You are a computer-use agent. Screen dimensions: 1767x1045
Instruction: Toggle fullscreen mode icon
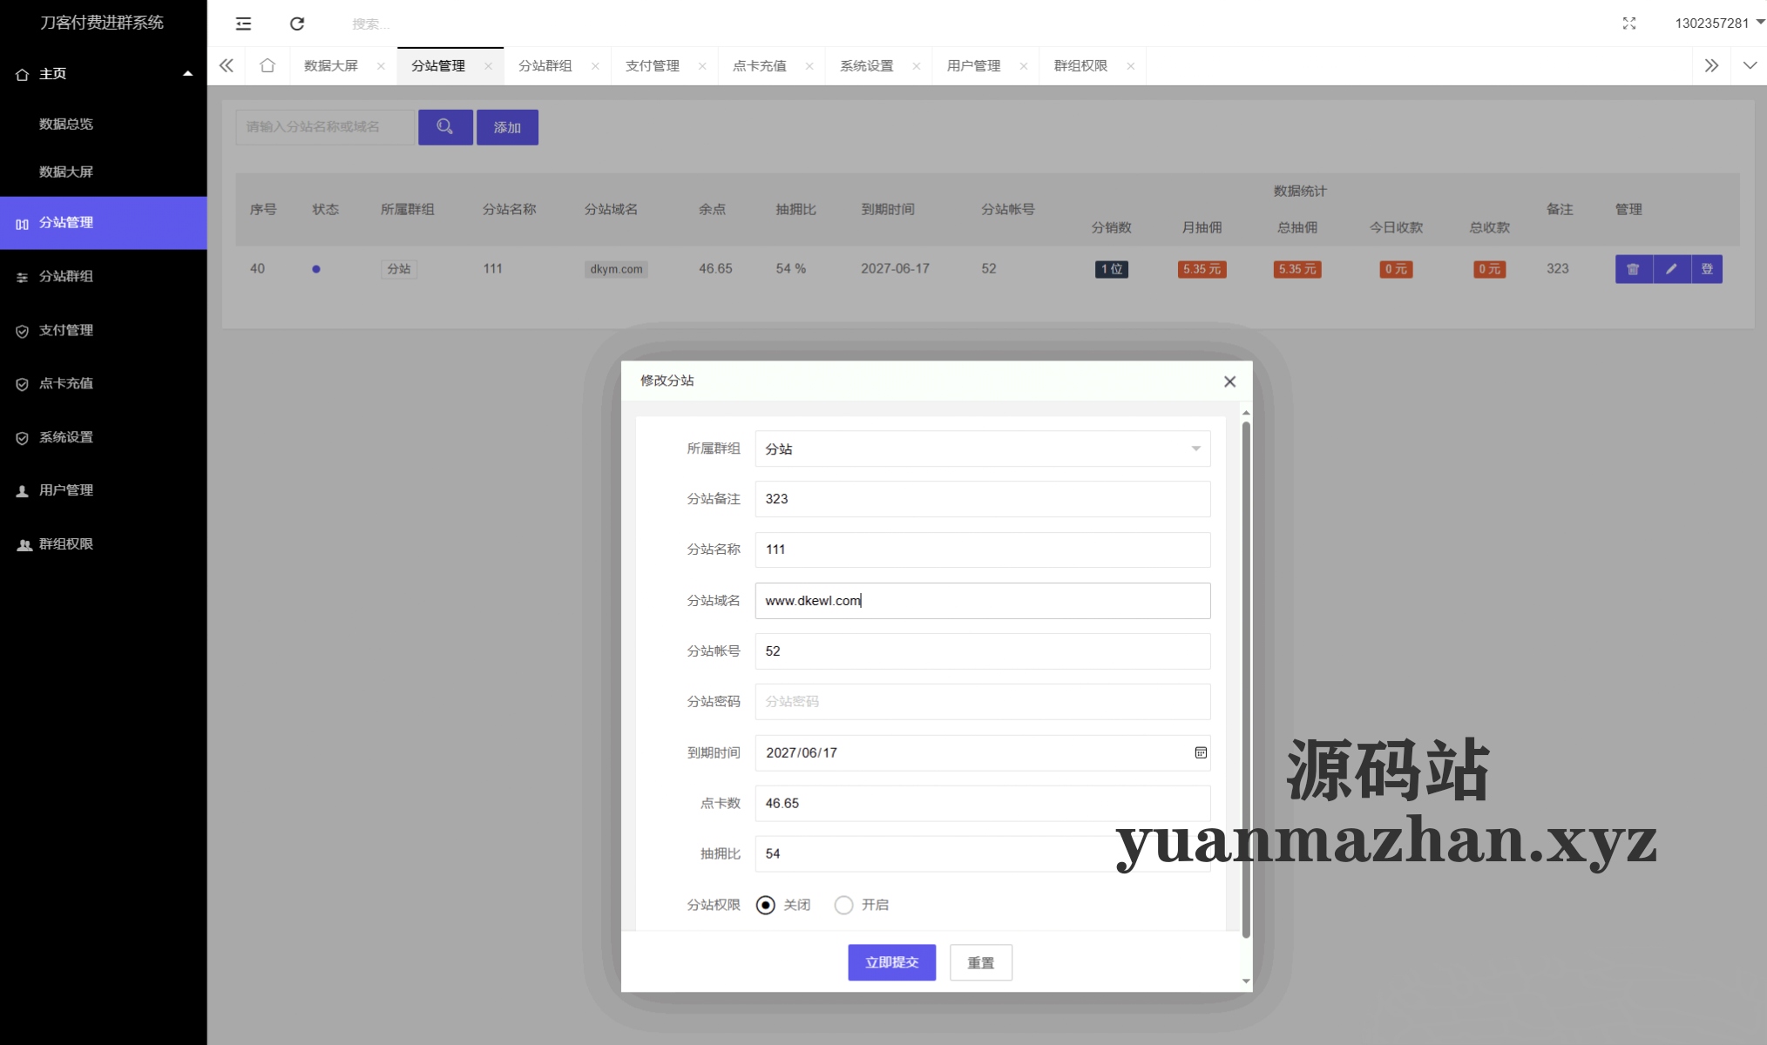pos(1628,24)
